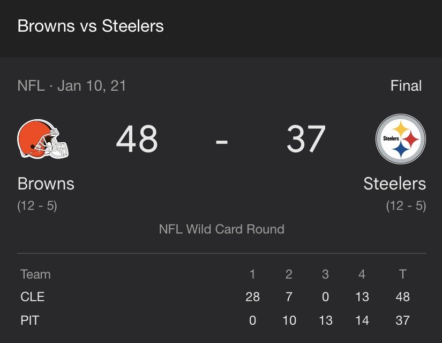Click PIT fourth quarter score 14
The height and width of the screenshot is (343, 442).
pyautogui.click(x=362, y=320)
